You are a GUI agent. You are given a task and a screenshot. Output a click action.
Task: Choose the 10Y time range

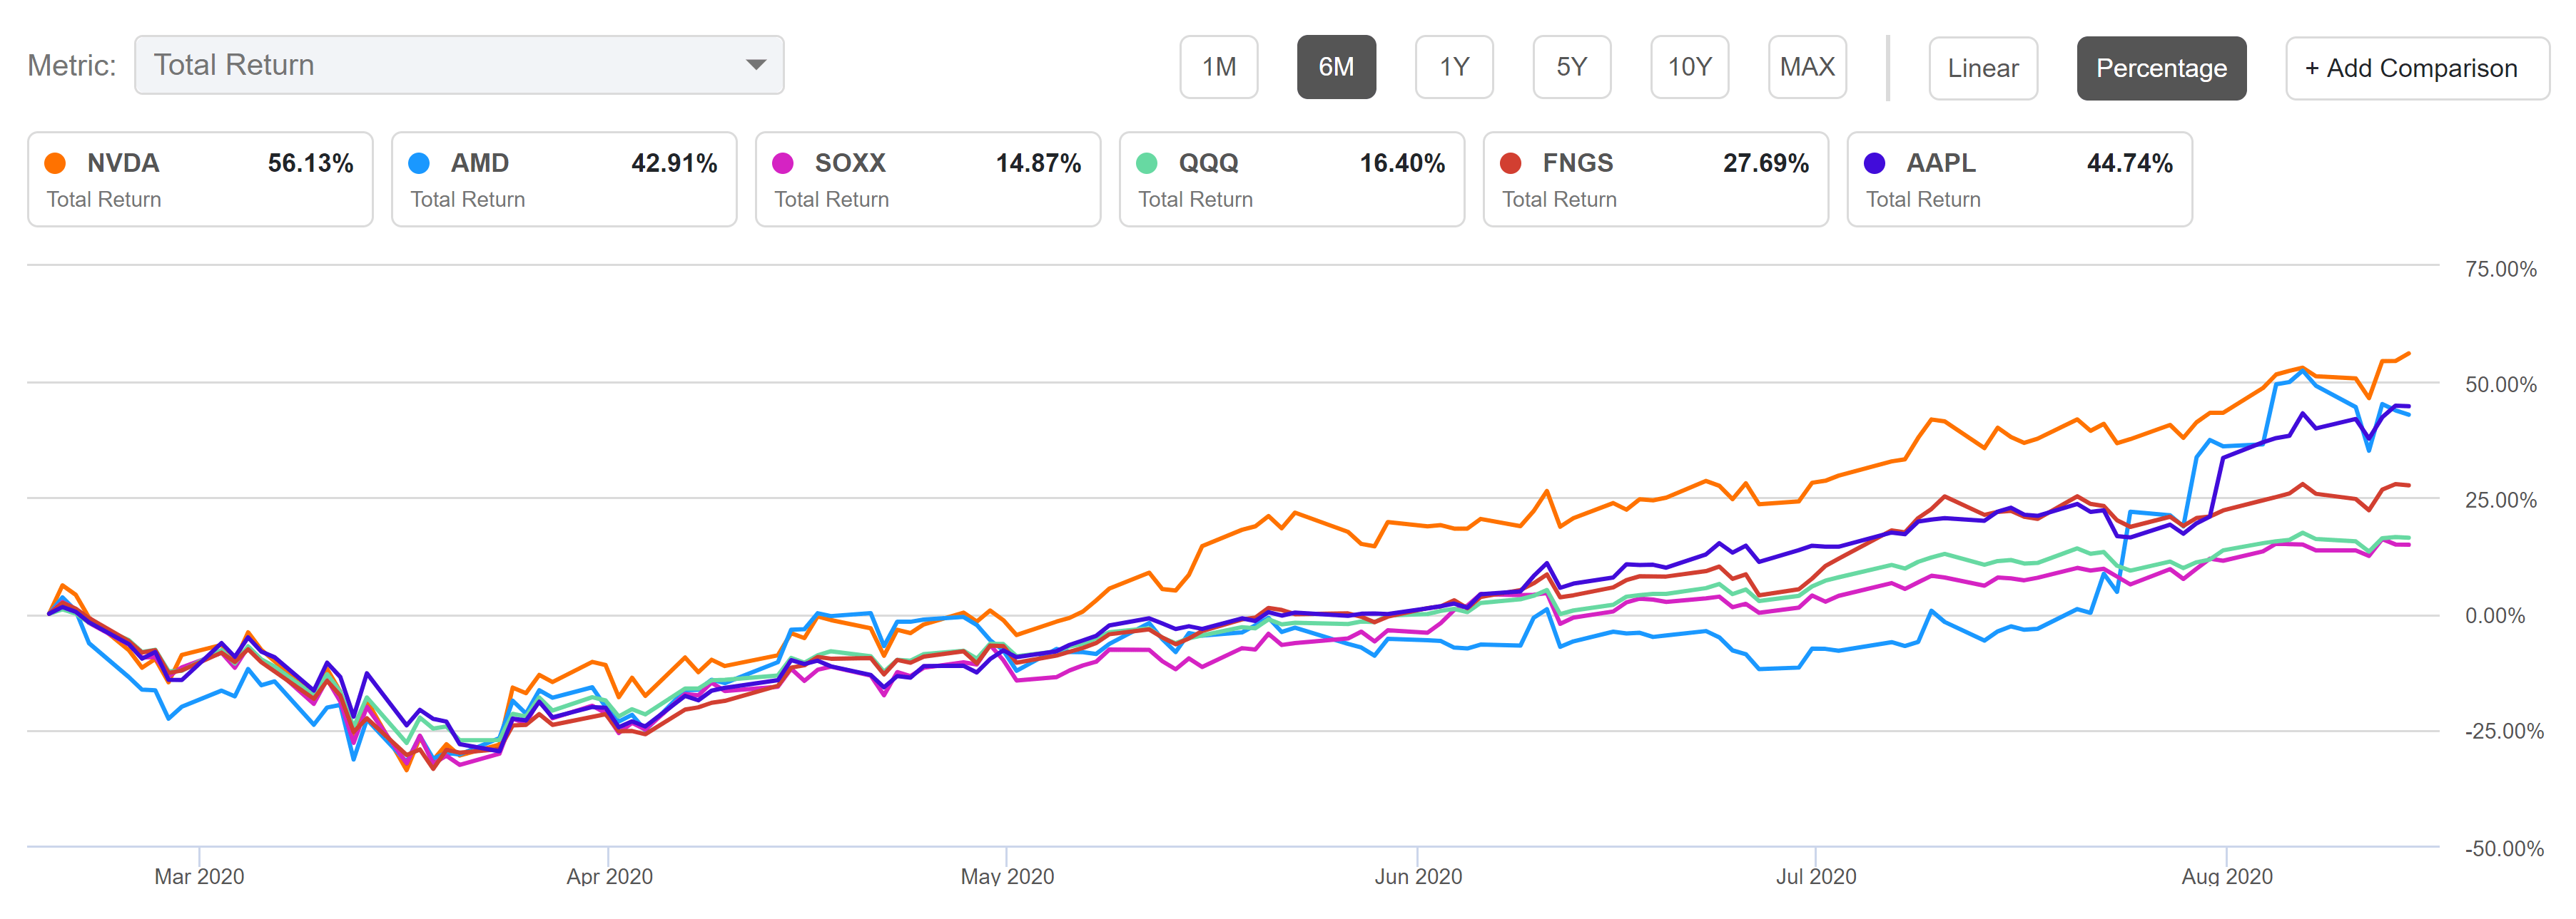point(1689,67)
